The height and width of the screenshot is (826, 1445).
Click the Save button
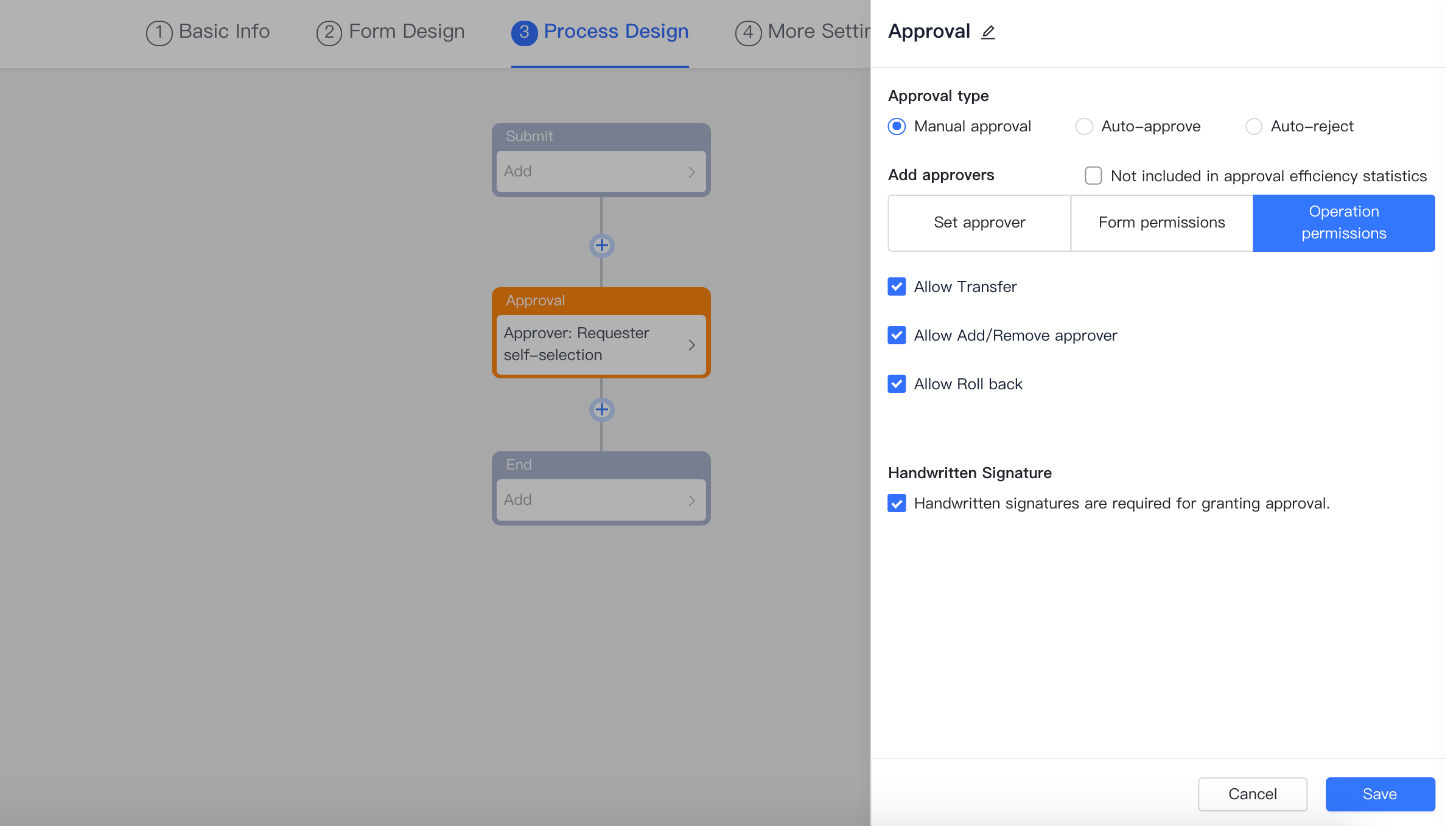[1380, 794]
